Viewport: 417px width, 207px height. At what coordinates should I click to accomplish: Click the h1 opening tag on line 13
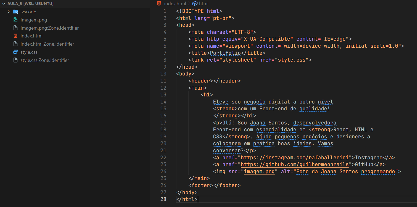tap(207, 95)
